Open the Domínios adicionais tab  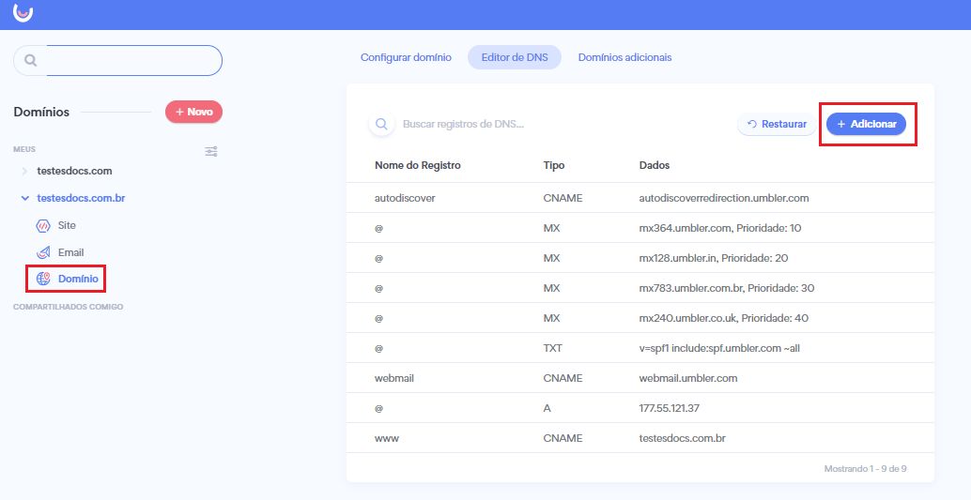tap(624, 57)
